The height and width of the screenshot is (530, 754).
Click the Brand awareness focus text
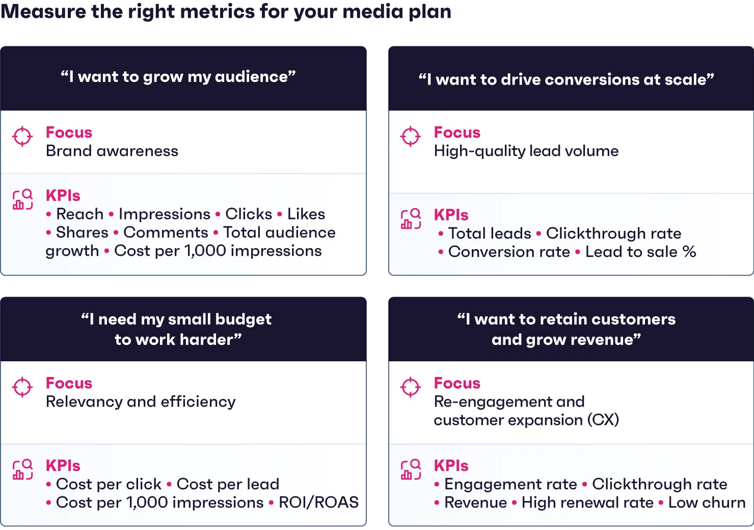(112, 151)
